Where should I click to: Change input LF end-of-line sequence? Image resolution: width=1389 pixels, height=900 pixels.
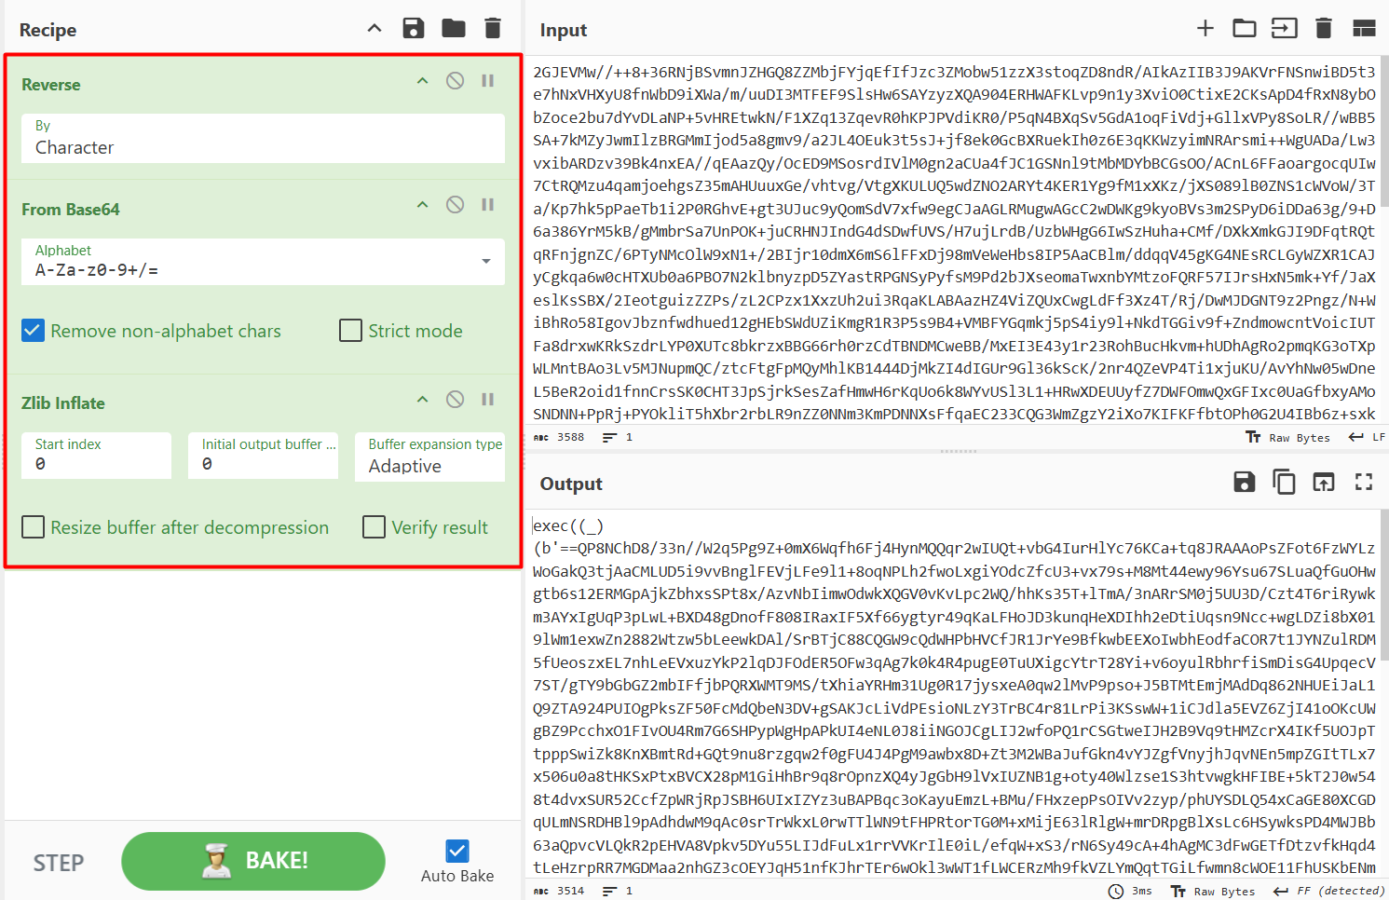1368,437
